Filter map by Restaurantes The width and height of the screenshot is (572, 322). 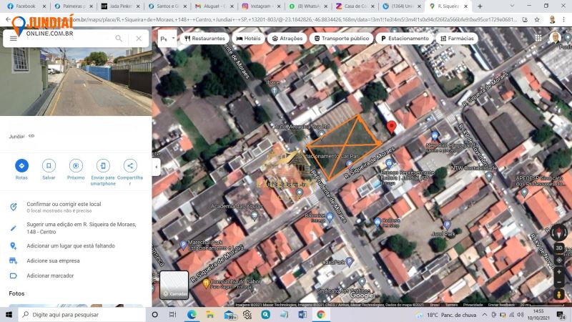coord(204,39)
